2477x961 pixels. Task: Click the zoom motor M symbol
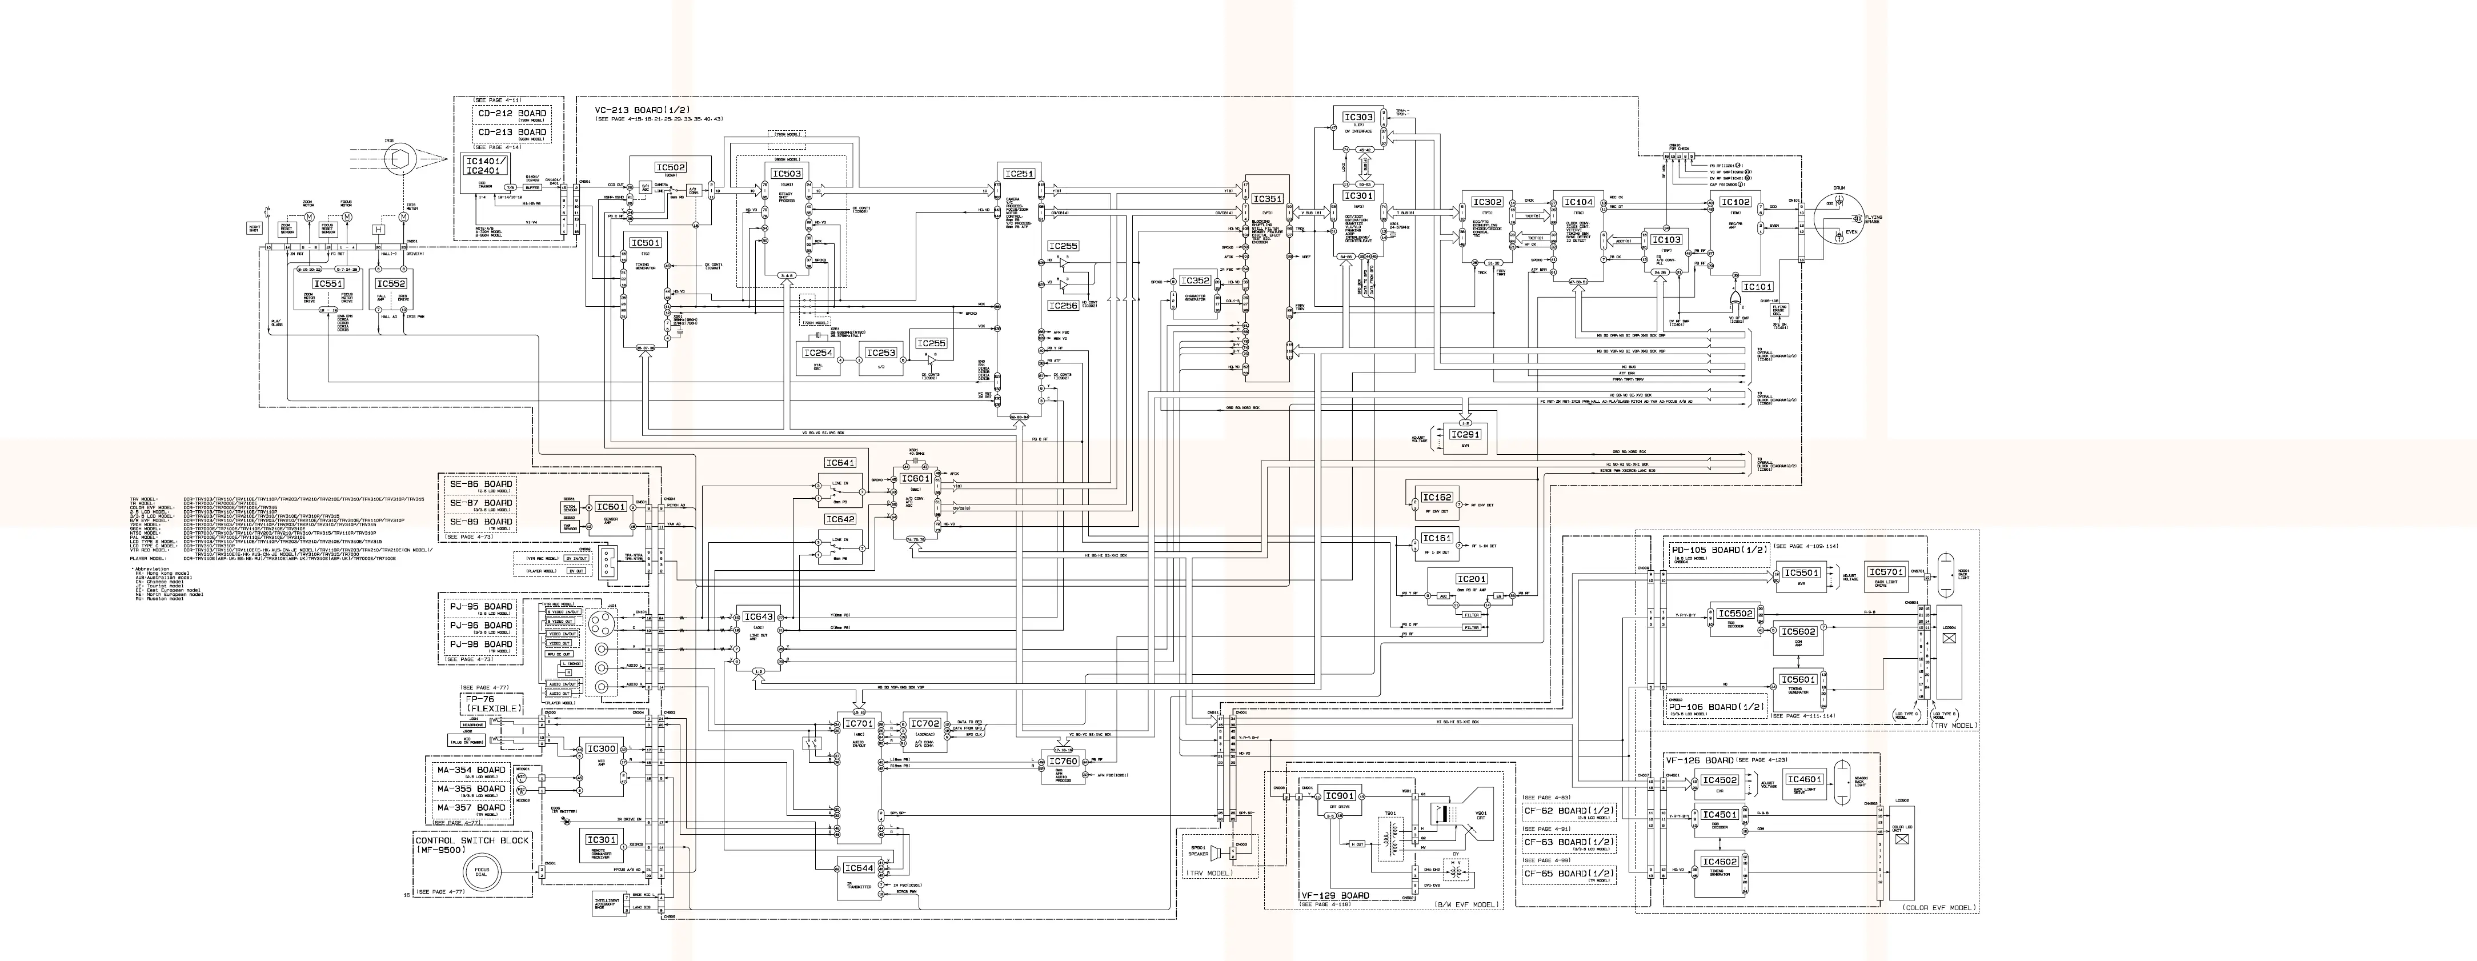(x=310, y=218)
